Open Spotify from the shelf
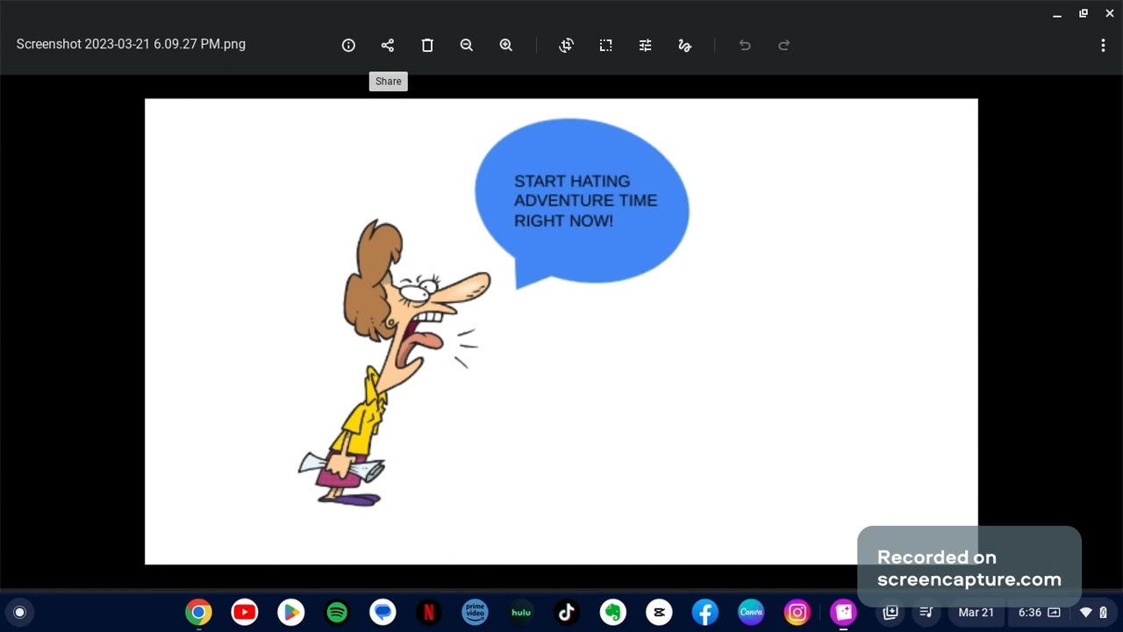Viewport: 1123px width, 632px height. [x=337, y=613]
